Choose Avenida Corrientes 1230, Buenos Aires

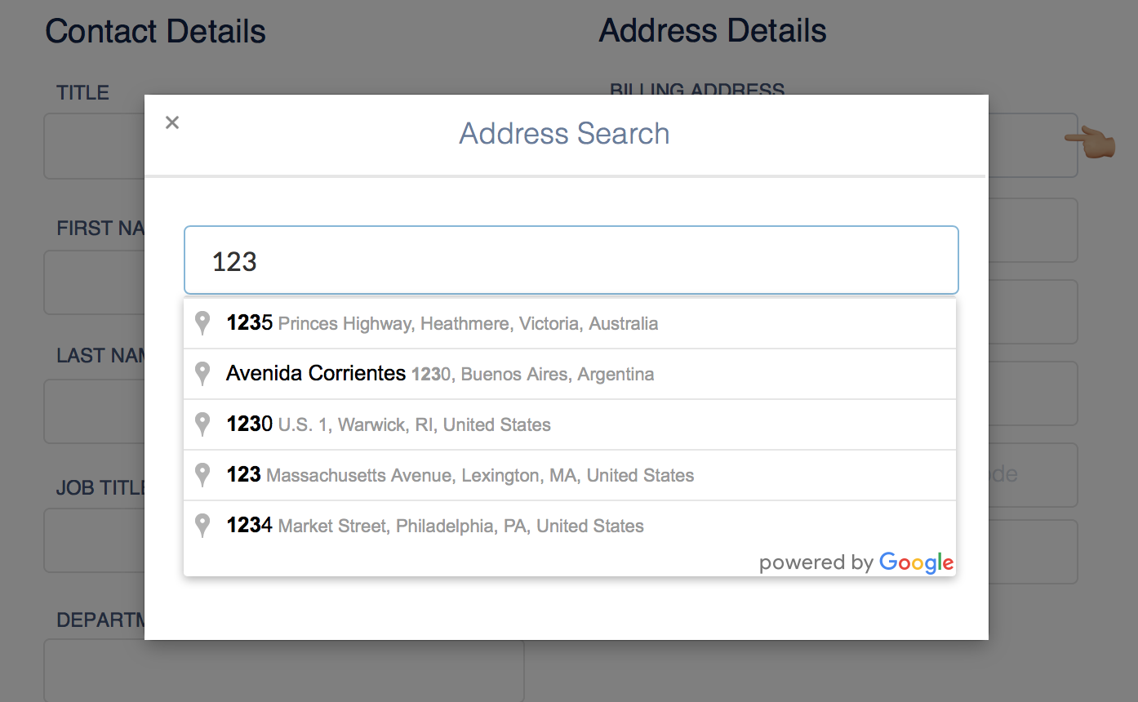[440, 374]
